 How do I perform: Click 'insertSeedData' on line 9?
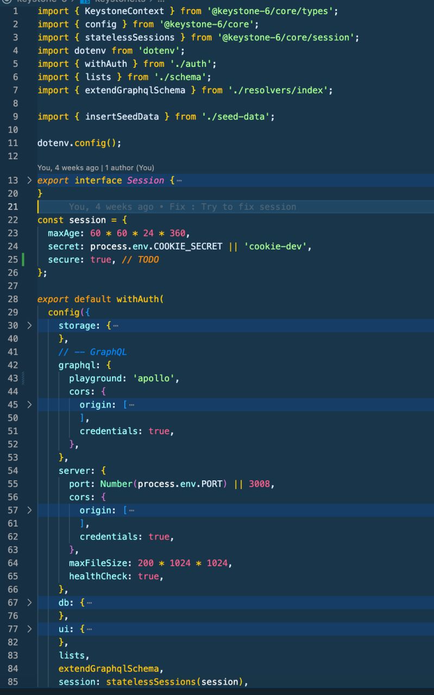point(122,117)
